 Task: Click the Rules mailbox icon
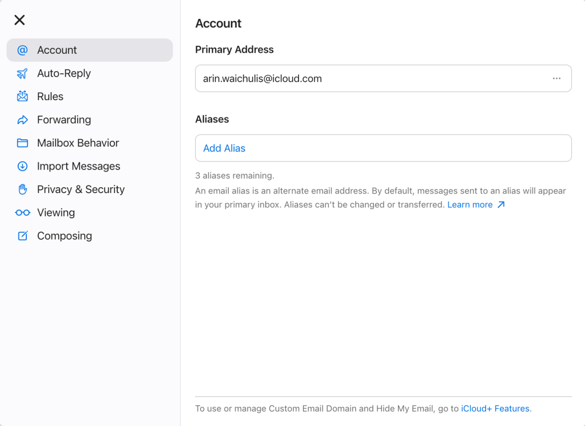(x=22, y=96)
